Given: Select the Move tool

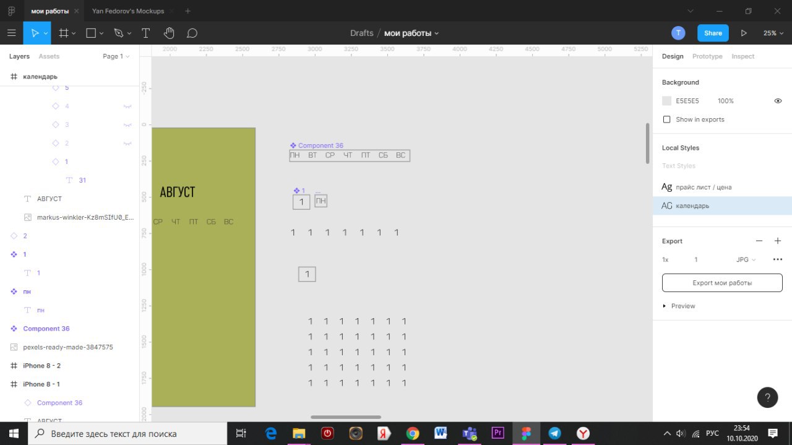Looking at the screenshot, I should (35, 33).
